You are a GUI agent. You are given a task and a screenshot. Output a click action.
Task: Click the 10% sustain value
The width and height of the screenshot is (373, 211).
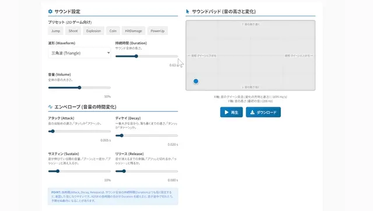point(107,180)
